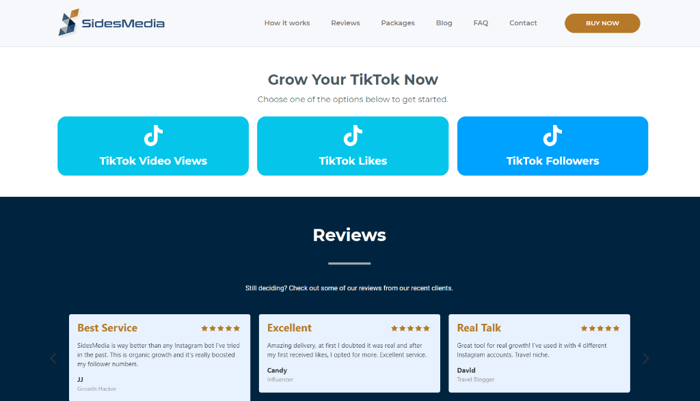Click the TikTok icon above TikTok Followers

point(552,136)
